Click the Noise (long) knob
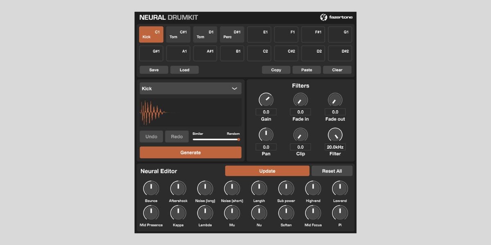Screen dimensions: 491x245 (205, 188)
